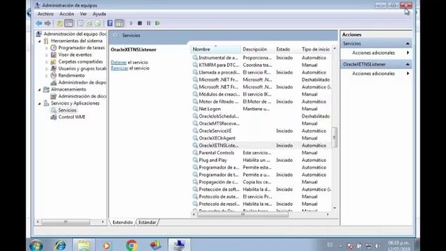Viewport: 446px width, 251px height.
Task: Sort by the Descripción column header
Action: click(257, 50)
